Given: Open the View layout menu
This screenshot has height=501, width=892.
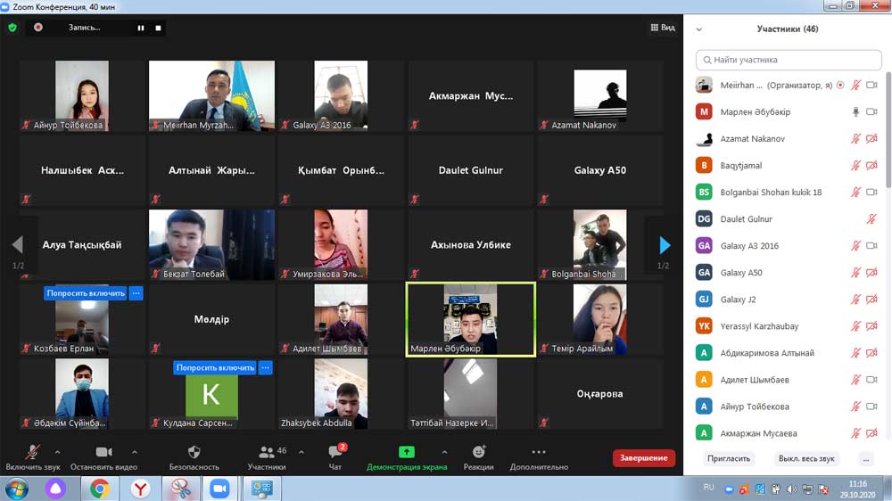Looking at the screenshot, I should click(662, 28).
